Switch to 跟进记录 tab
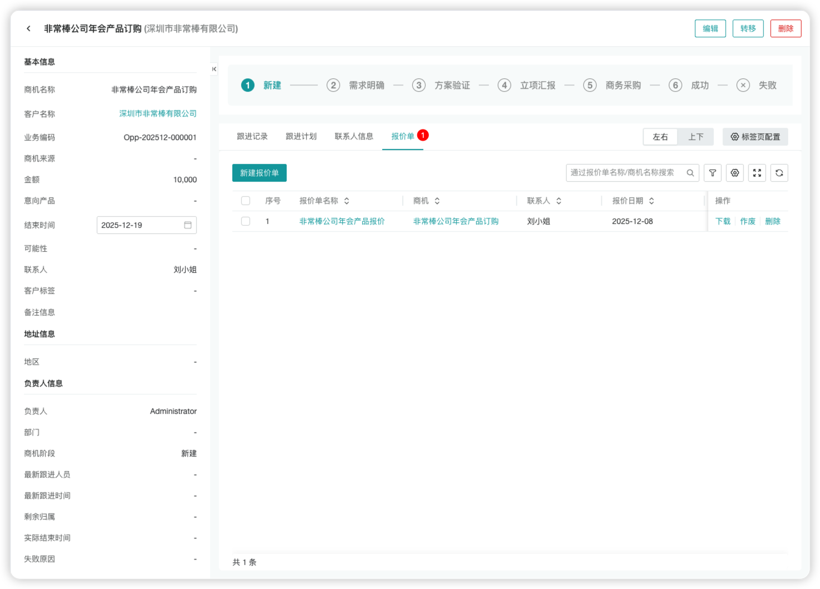Viewport: 820px width, 589px height. tap(252, 136)
